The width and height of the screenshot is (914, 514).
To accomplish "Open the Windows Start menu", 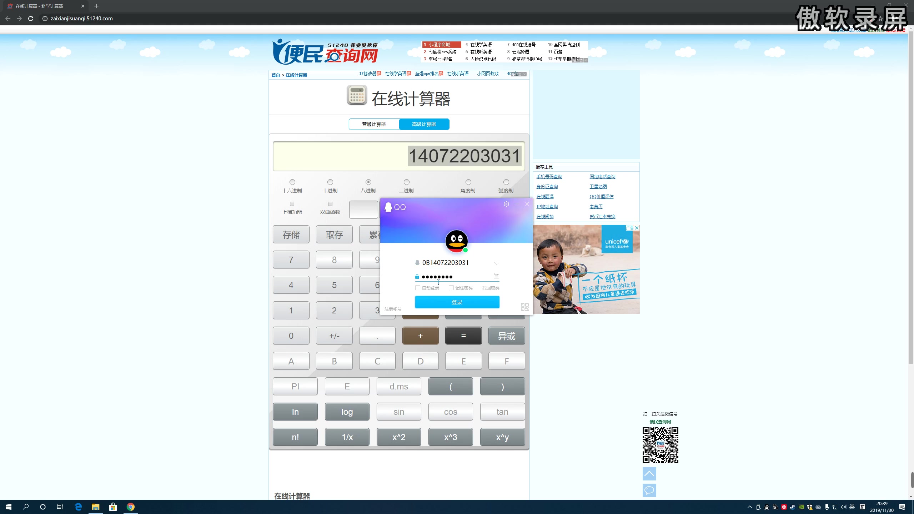I will click(9, 507).
